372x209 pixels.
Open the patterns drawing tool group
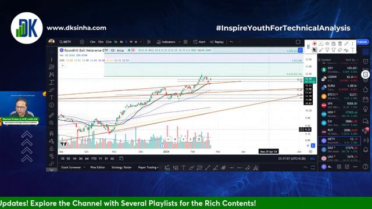[x=52, y=74]
